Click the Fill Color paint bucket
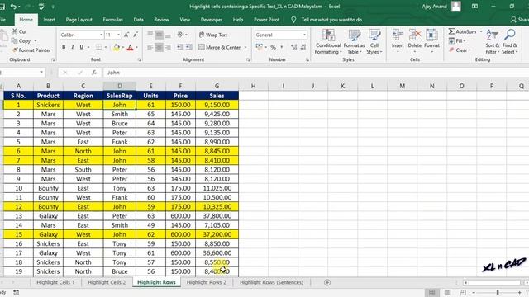This screenshot has width=529, height=297. click(x=117, y=48)
